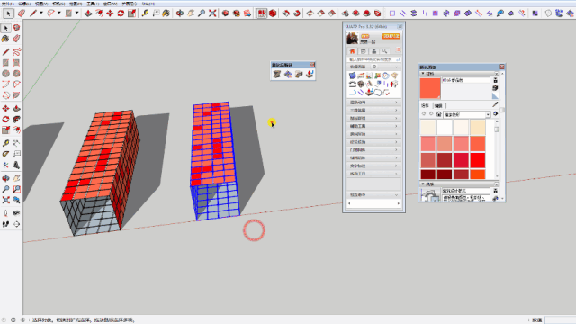Screen dimensions: 576x324
Task: Activate Follow Me tool in left toolbar
Action: pyautogui.click(x=16, y=120)
